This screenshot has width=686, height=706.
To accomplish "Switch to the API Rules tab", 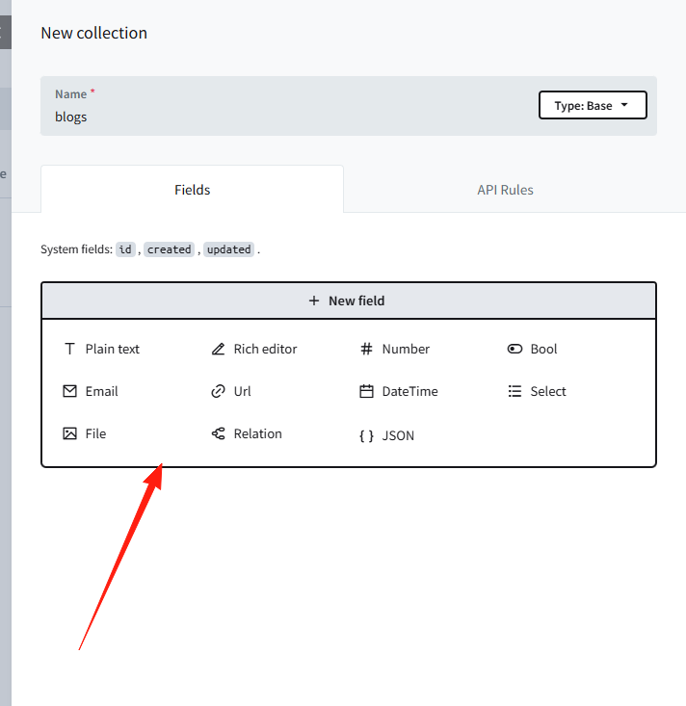I will (x=505, y=190).
